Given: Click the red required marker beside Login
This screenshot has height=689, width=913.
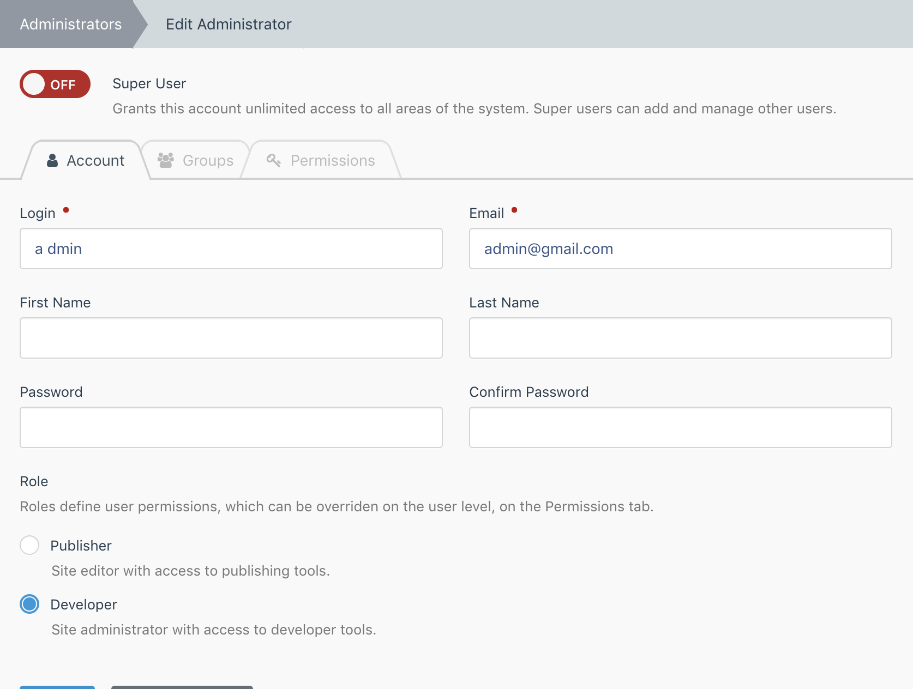Looking at the screenshot, I should pyautogui.click(x=67, y=209).
